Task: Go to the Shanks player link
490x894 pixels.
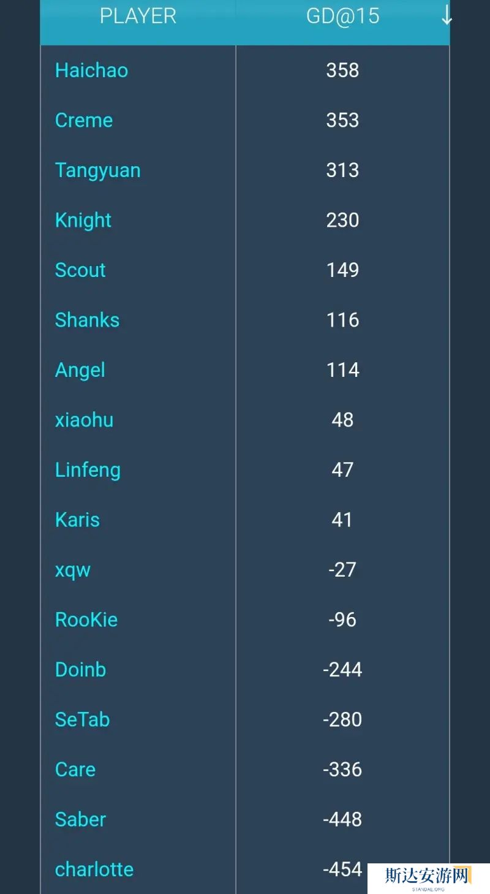Action: tap(87, 320)
